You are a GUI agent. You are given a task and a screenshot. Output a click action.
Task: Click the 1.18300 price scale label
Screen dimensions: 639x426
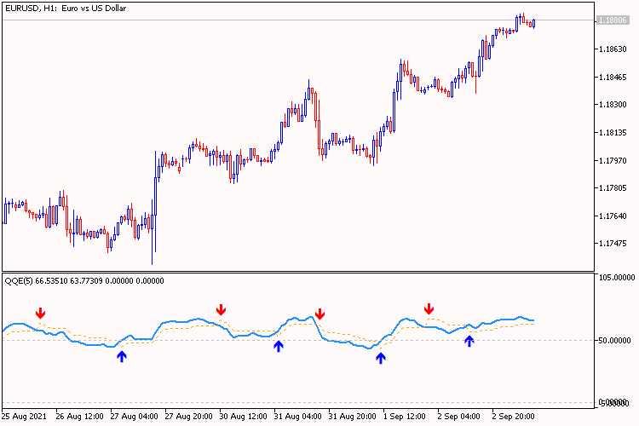pyautogui.click(x=613, y=105)
